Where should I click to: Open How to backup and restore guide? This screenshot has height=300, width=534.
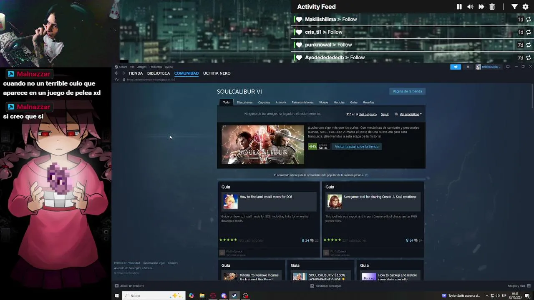[x=398, y=277]
